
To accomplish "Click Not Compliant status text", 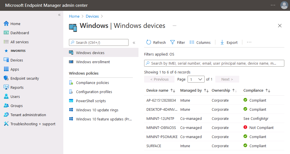I will [x=261, y=128].
